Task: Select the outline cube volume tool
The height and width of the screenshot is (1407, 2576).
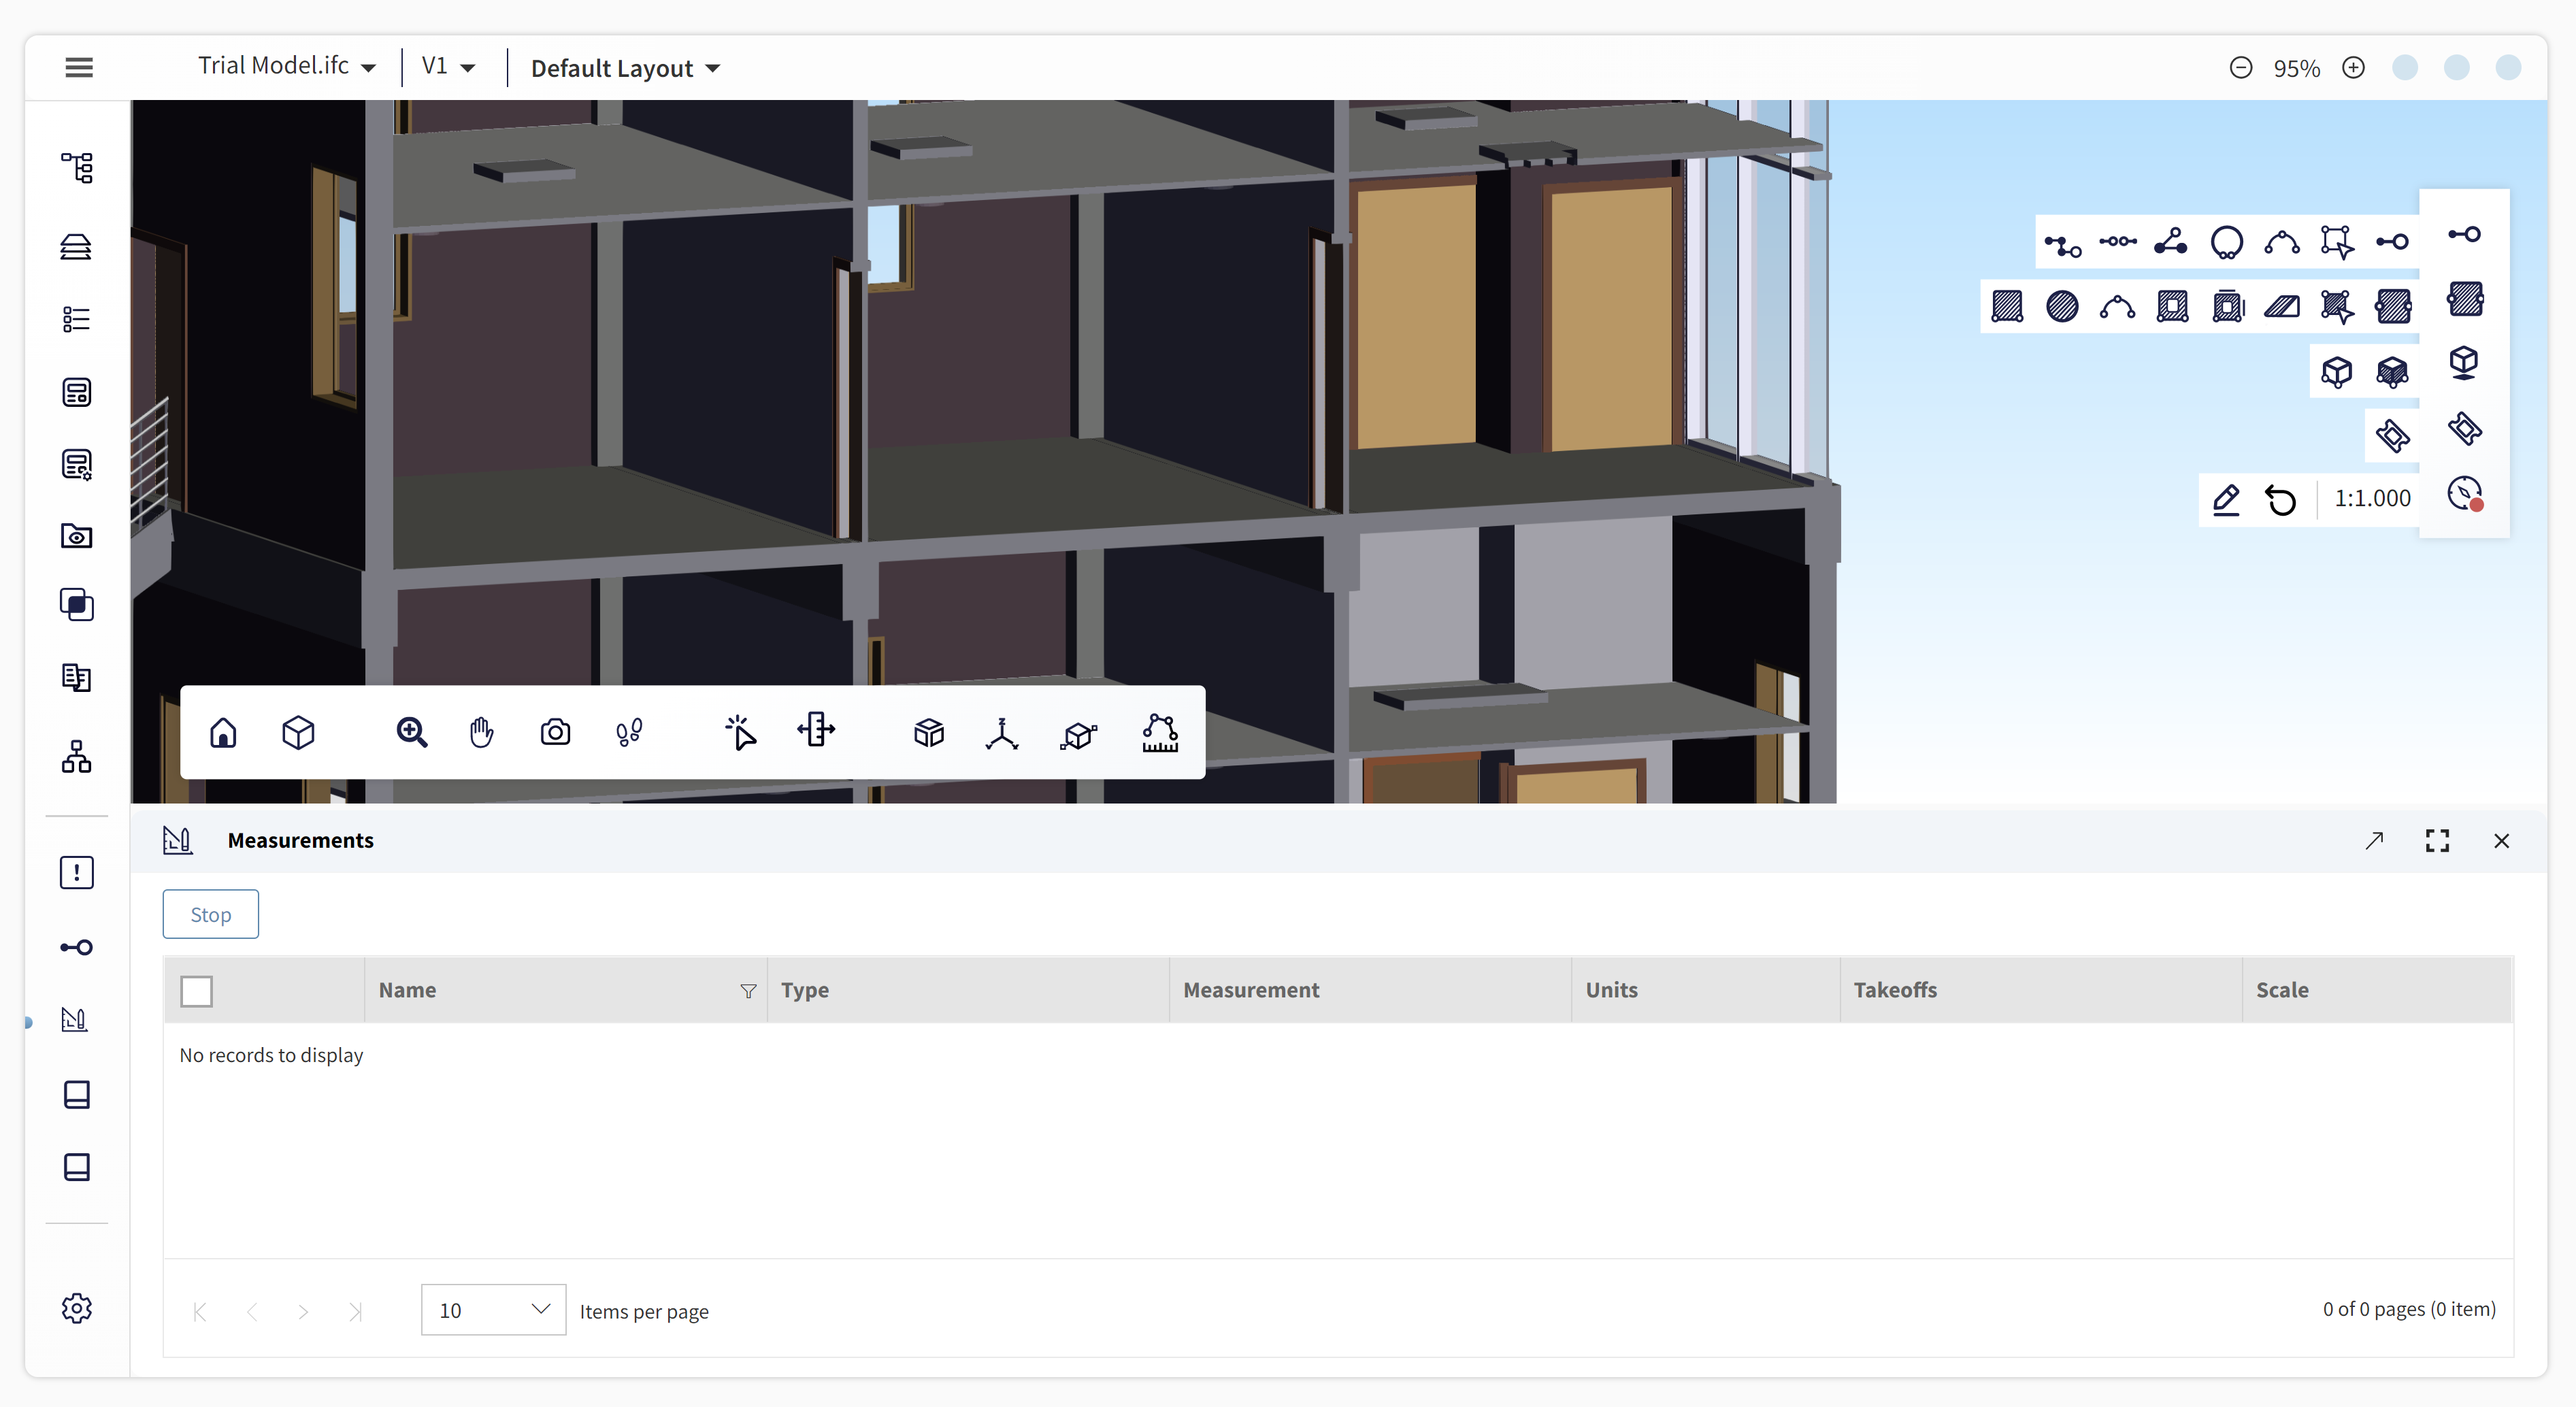Action: [x=2336, y=372]
